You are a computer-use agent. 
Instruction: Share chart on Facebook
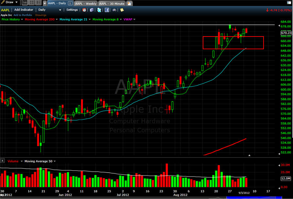coord(107,10)
